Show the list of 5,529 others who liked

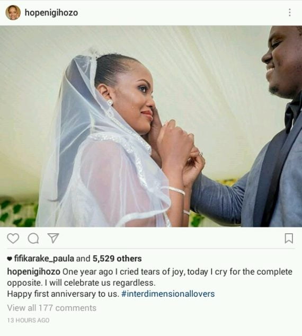tap(117, 259)
